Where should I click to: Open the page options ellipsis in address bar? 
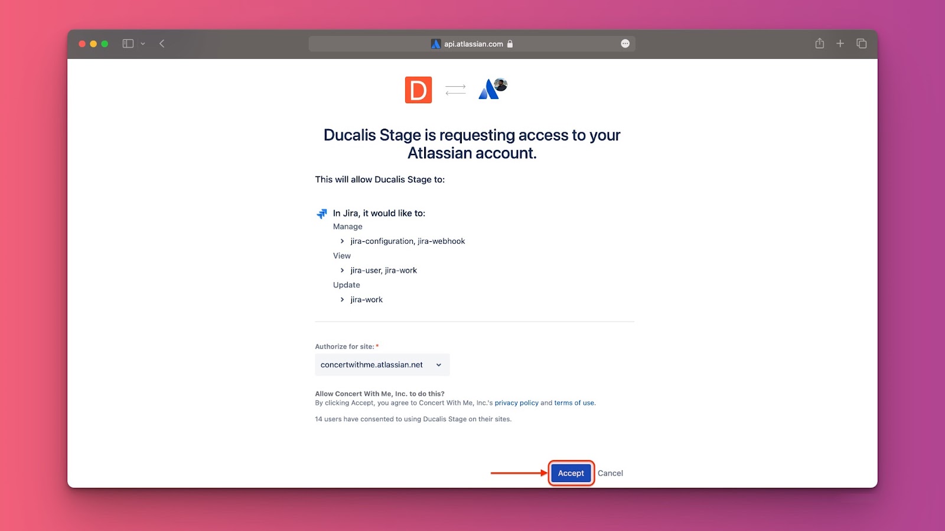tap(625, 44)
